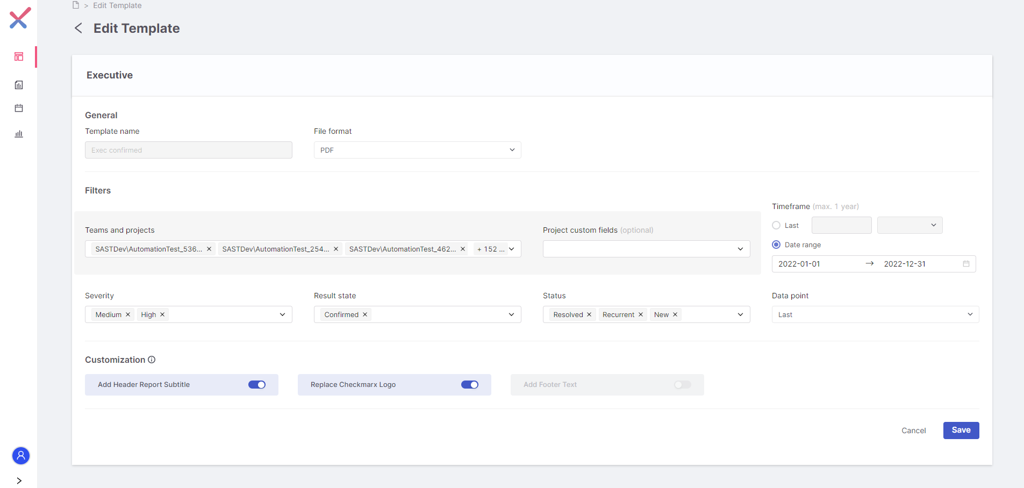Remove the High severity tag

click(162, 314)
